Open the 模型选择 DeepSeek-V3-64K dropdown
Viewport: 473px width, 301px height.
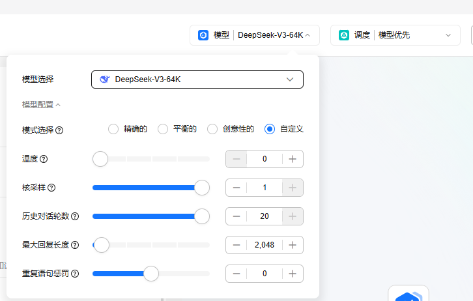(197, 79)
